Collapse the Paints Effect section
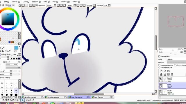The height and width of the screenshot is (104, 186). coord(159,57)
